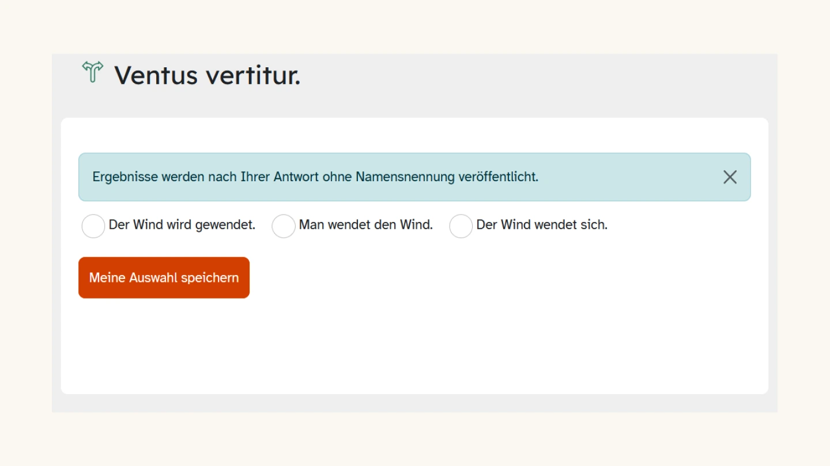Select radio circle for 'Der Wind wird gewendet.'

point(93,226)
